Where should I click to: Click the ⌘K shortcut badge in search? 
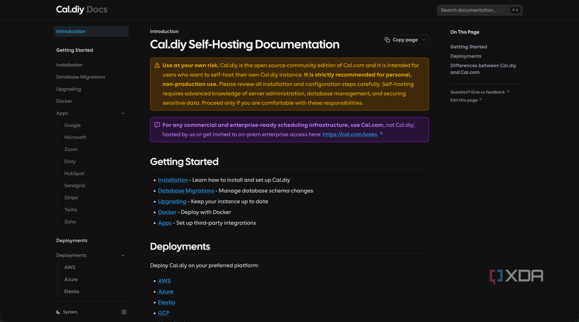tap(515, 10)
